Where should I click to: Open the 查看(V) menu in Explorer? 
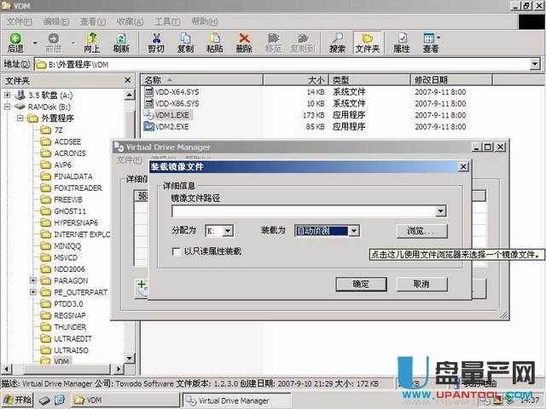pyautogui.click(x=93, y=21)
